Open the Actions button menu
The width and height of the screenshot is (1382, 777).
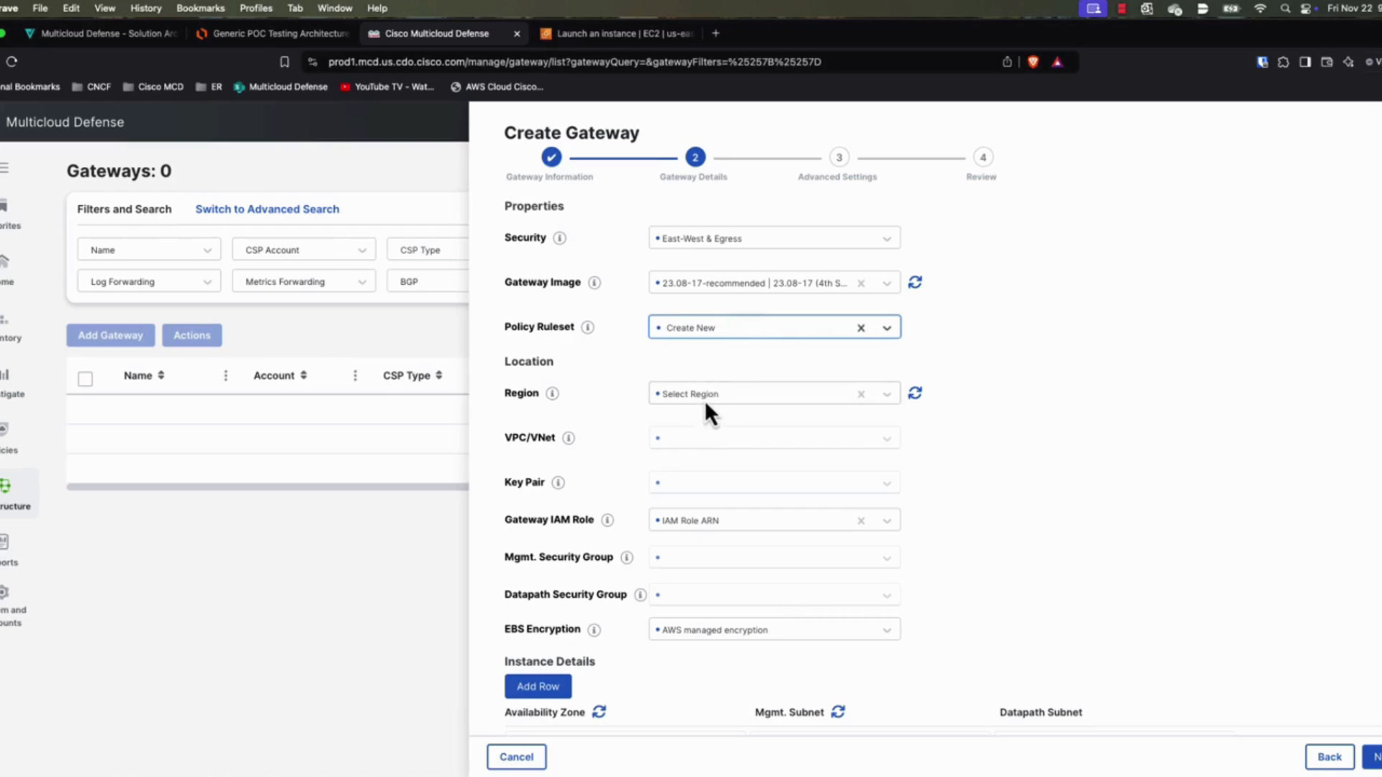(x=191, y=335)
